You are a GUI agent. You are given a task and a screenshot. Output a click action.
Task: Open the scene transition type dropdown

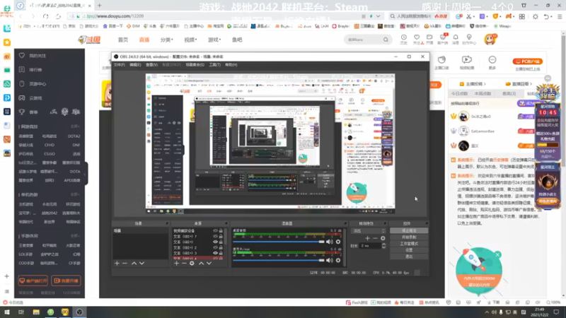pyautogui.click(x=369, y=231)
